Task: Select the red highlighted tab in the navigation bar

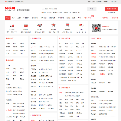Action: (8, 18)
